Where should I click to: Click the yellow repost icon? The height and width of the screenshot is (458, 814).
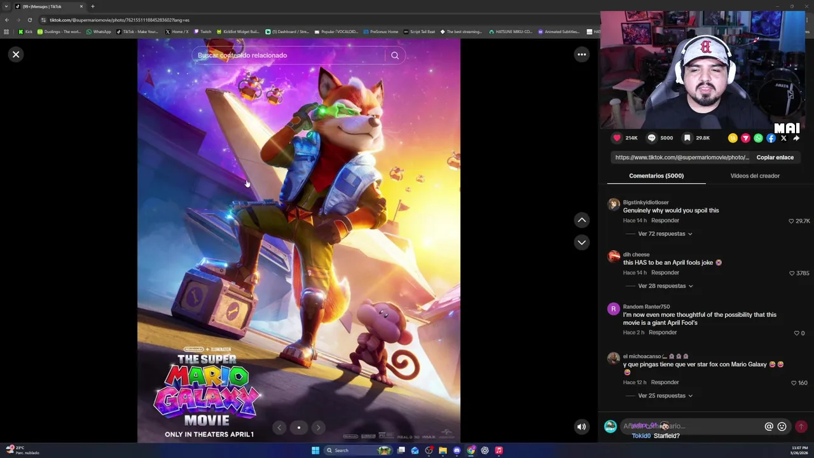[x=733, y=138]
